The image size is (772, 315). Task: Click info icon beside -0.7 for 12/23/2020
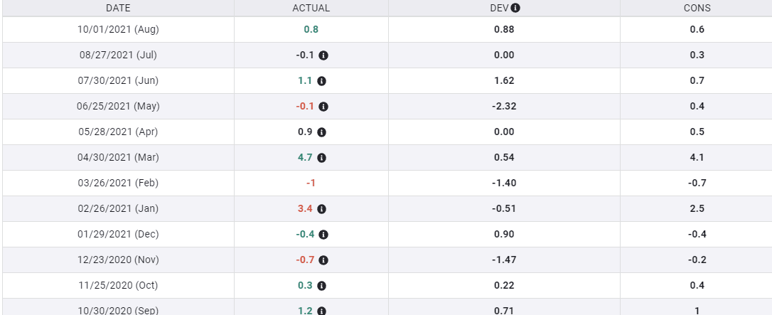pos(323,260)
